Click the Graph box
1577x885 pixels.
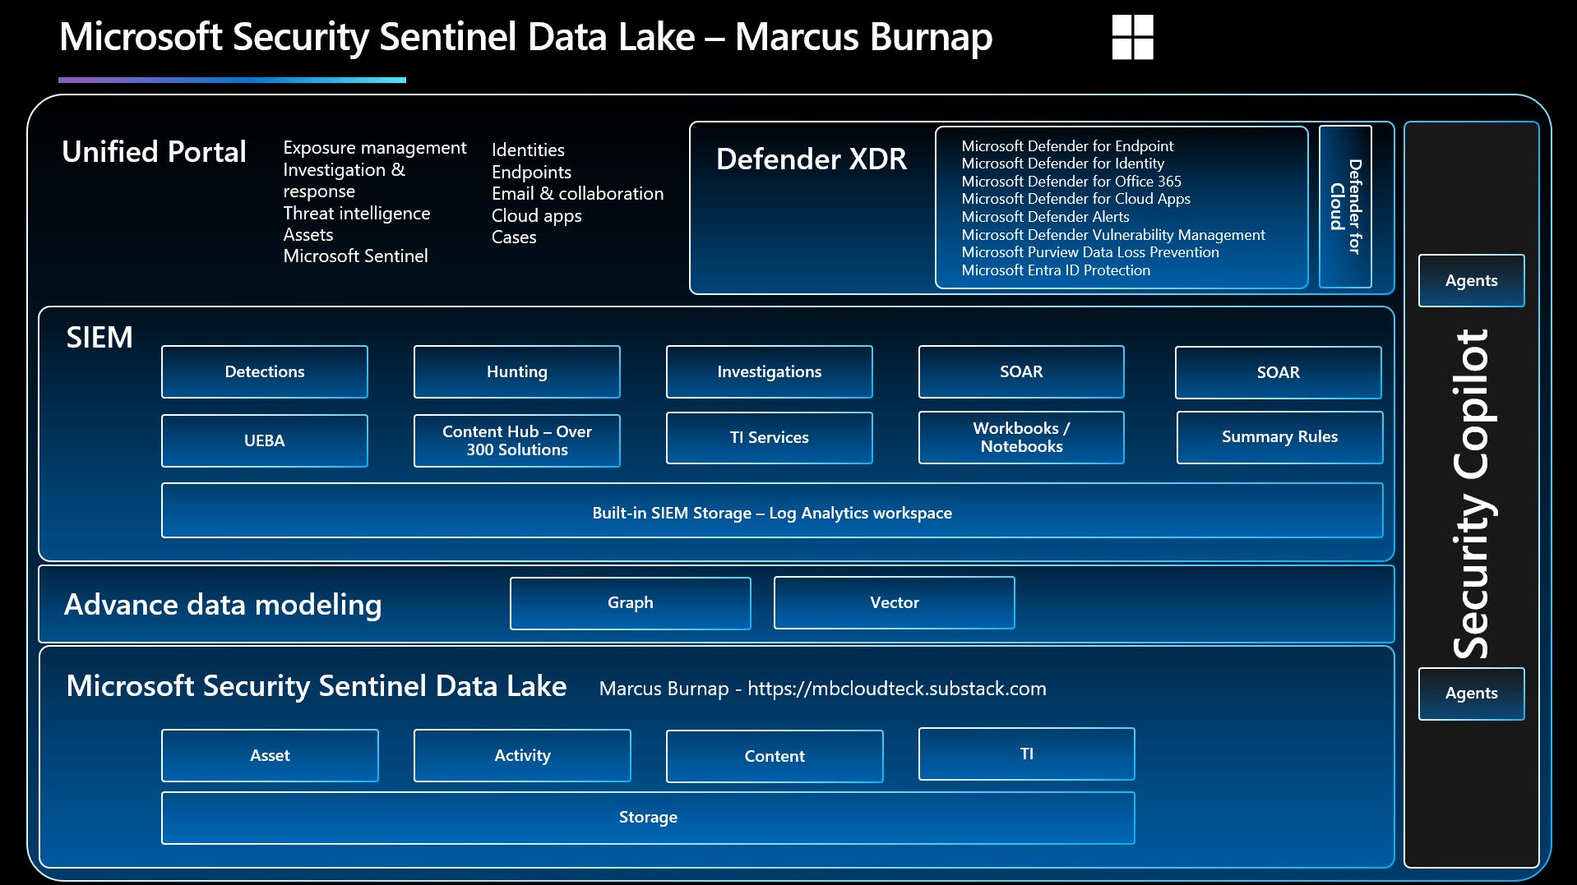pos(631,603)
